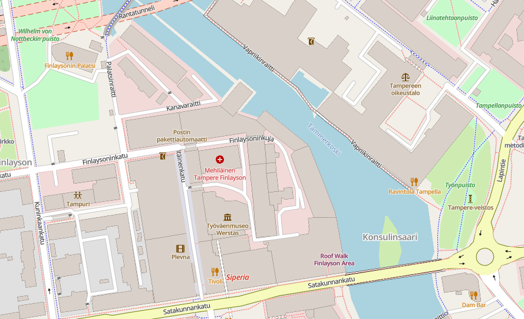Click the Plevna cinema film icon
Screen dimensions: 524x319
tap(180, 248)
